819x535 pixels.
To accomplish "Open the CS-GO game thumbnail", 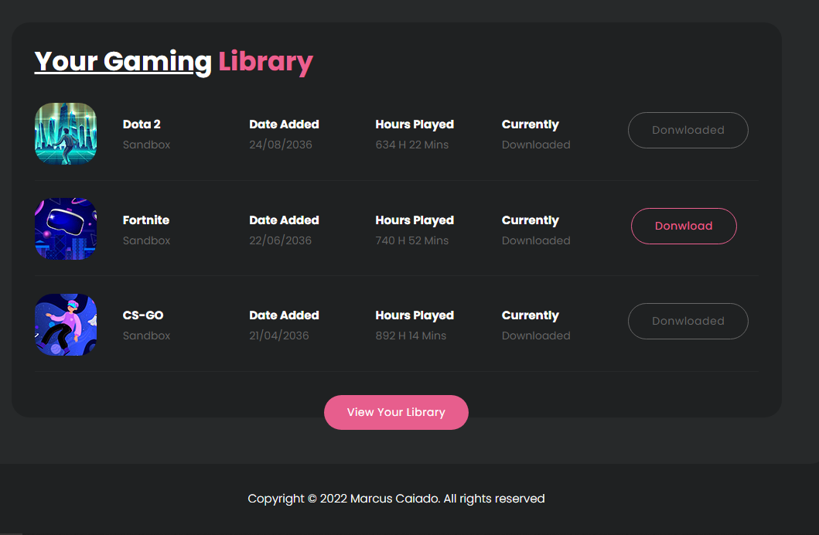I will click(x=66, y=325).
